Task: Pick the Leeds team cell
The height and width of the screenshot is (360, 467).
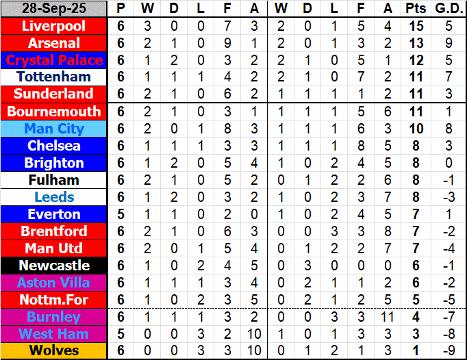Action: 54,197
